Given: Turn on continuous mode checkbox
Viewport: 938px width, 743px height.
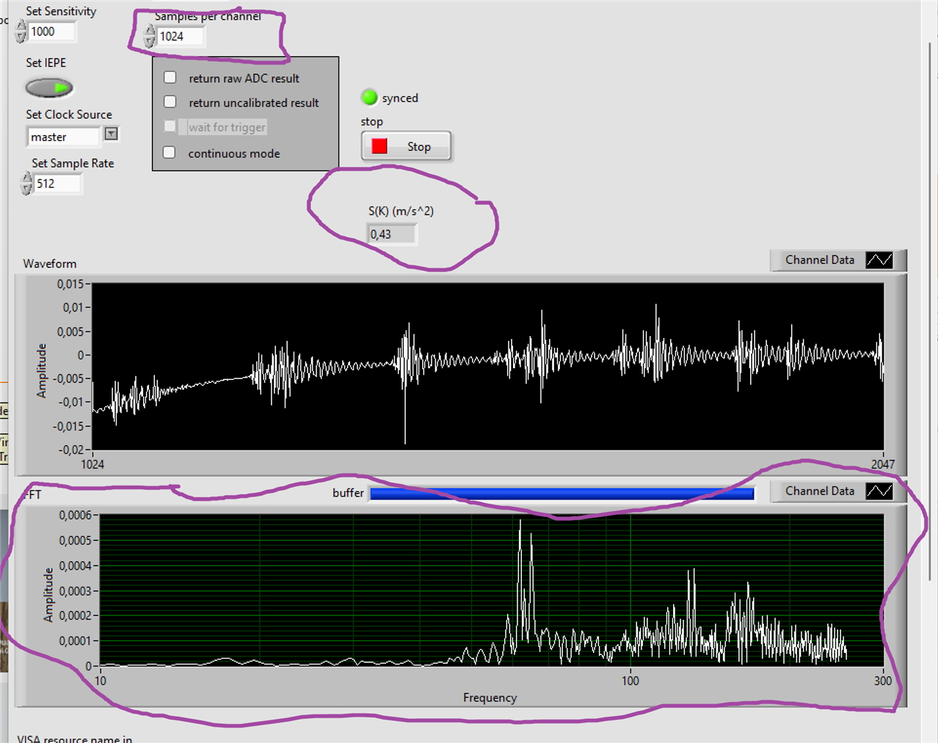Looking at the screenshot, I should coord(170,152).
